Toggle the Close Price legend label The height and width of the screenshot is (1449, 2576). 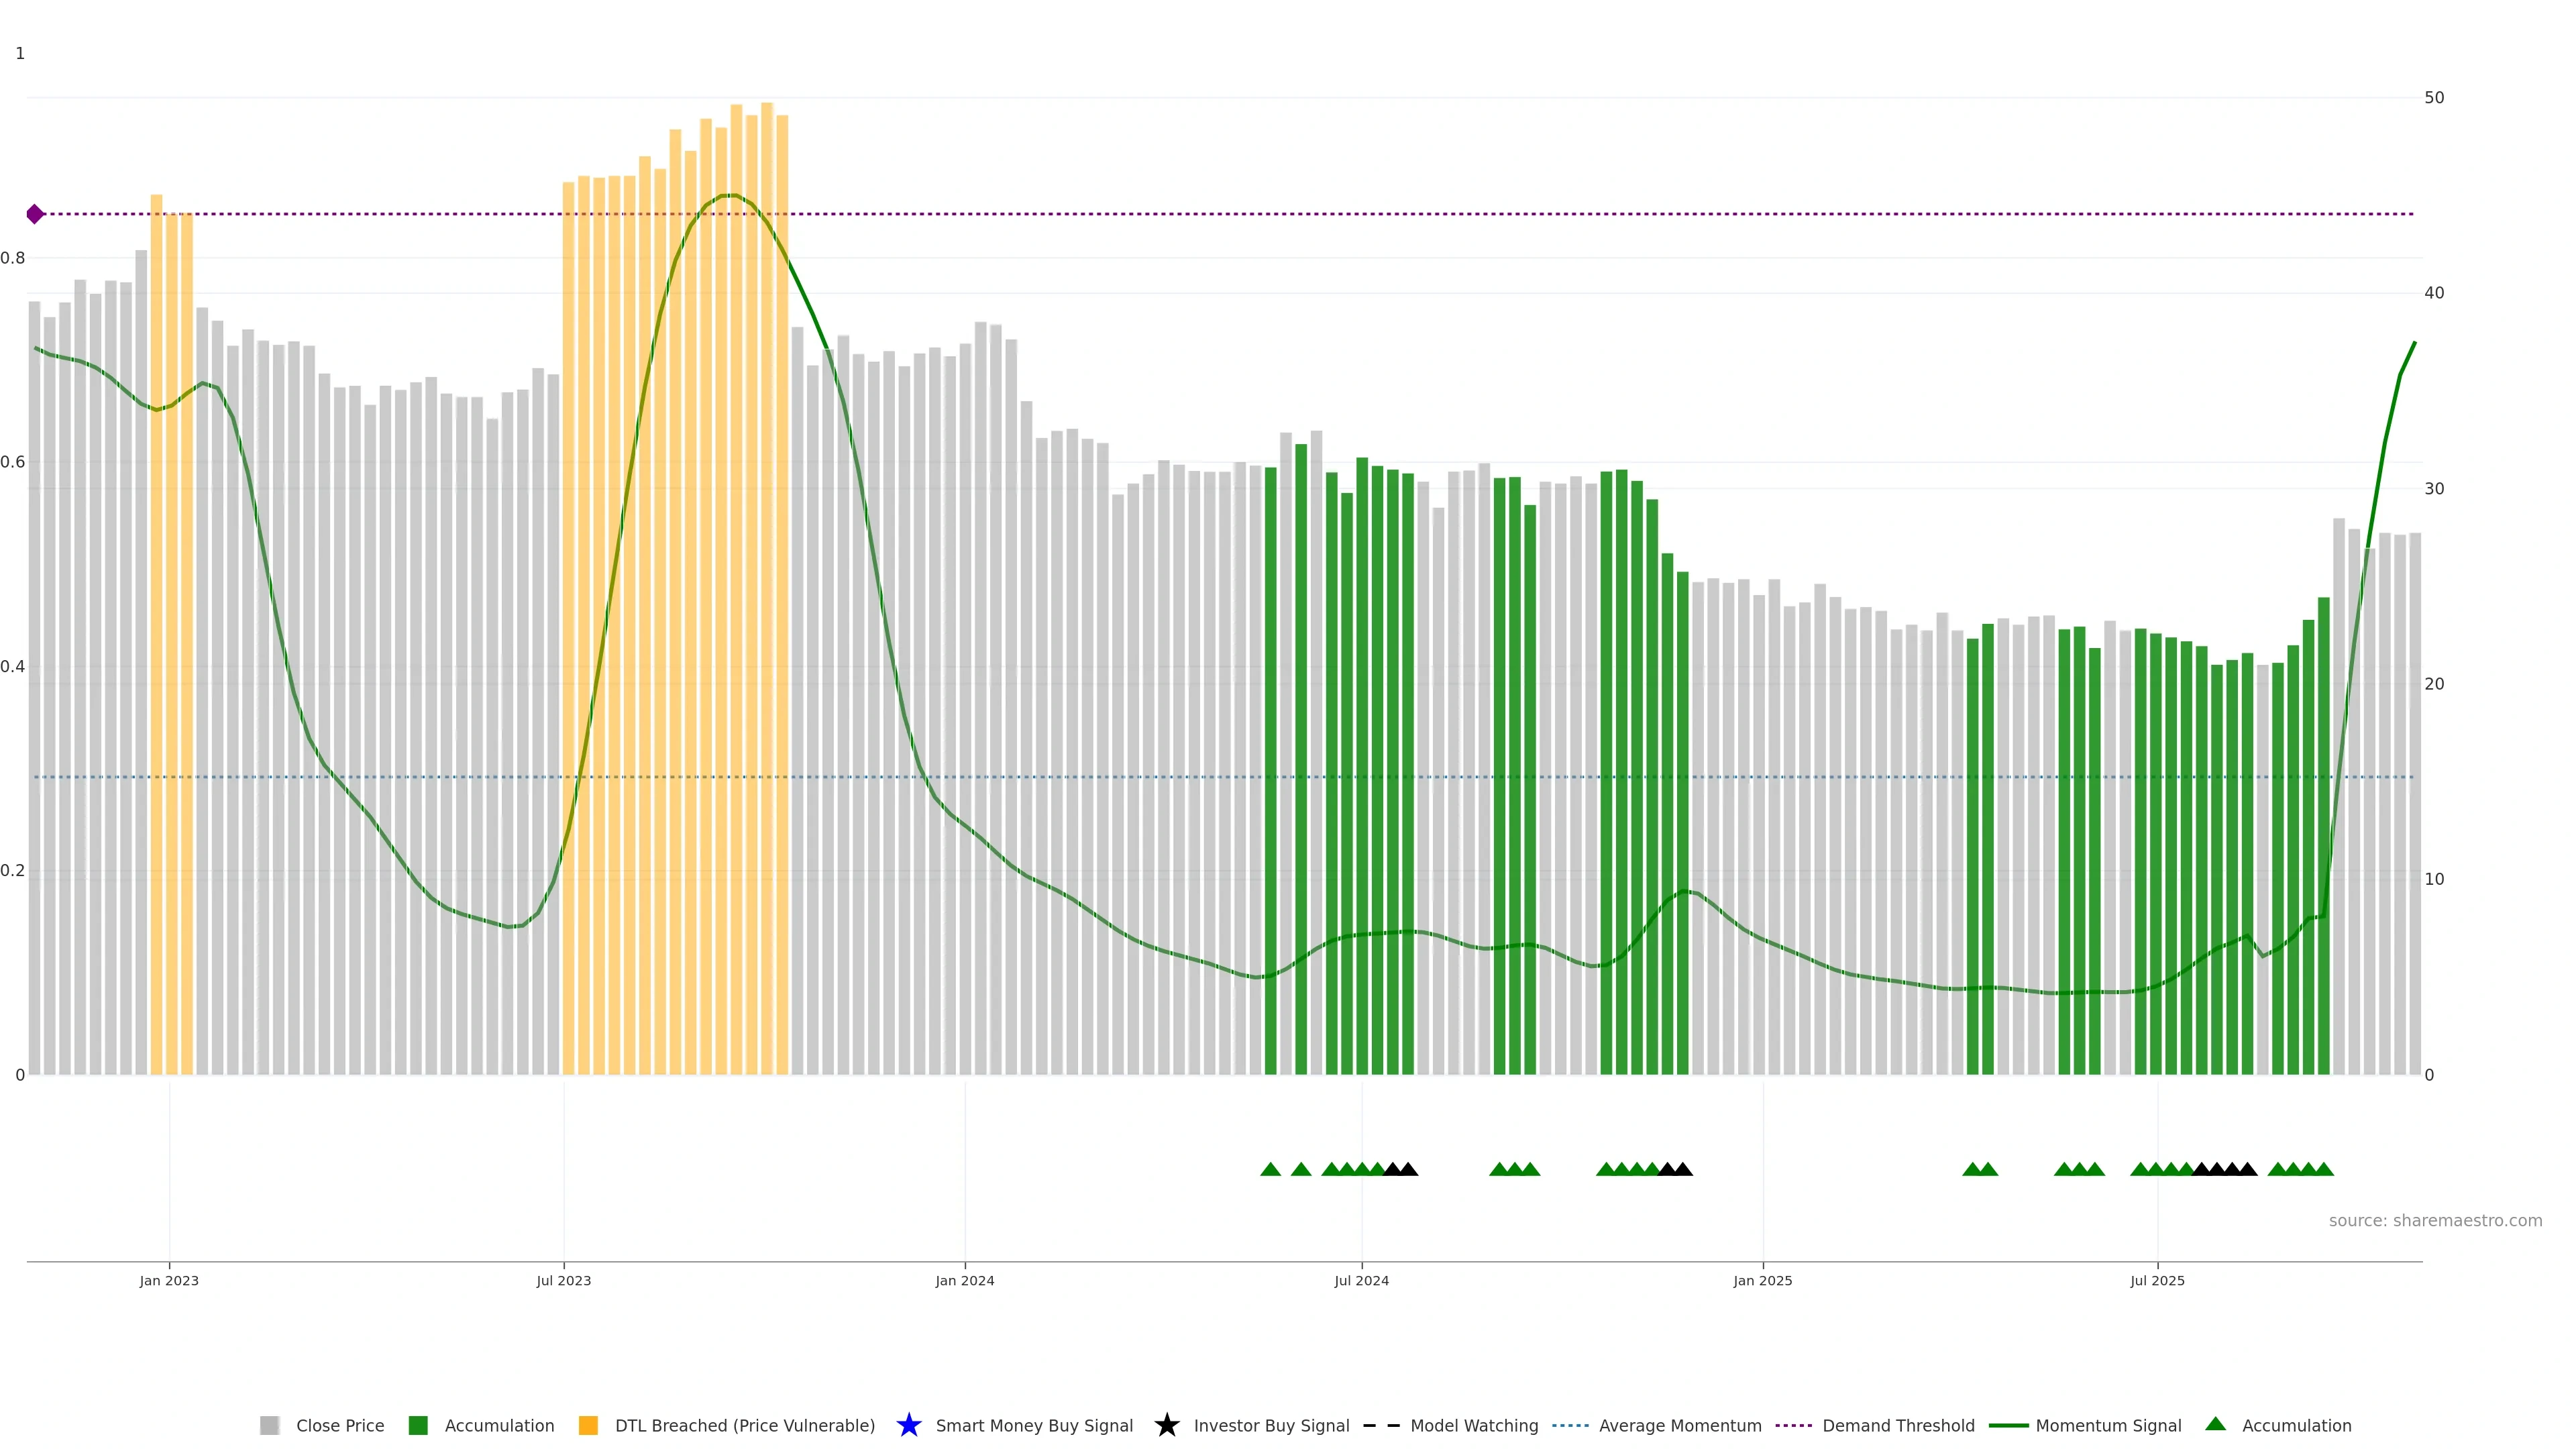340,1425
